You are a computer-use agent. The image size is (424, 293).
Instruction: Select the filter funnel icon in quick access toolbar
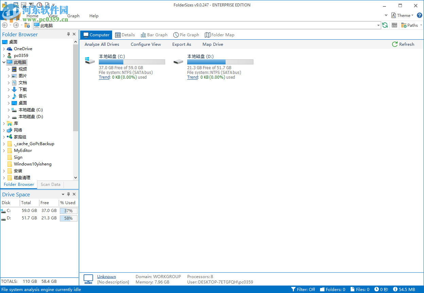[32, 4]
